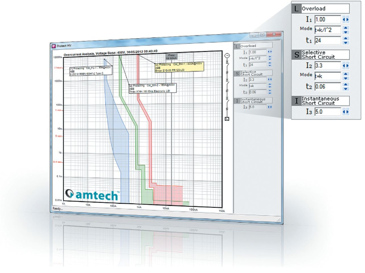Image resolution: width=365 pixels, height=273 pixels.
Task: Step Overload Mode t=k/I^2 up in enlarged panel
Action: [346, 28]
